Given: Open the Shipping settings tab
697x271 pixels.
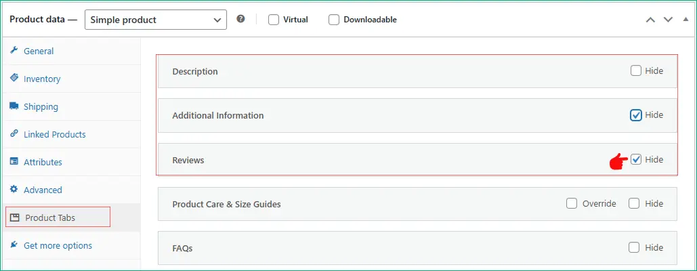Looking at the screenshot, I should (72, 106).
